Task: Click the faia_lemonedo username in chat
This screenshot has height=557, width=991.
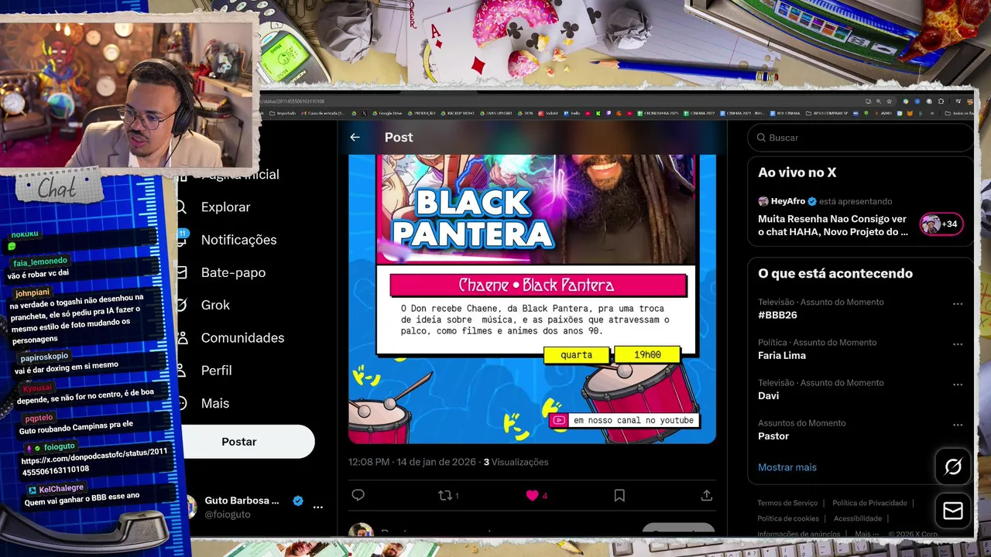Action: [40, 261]
